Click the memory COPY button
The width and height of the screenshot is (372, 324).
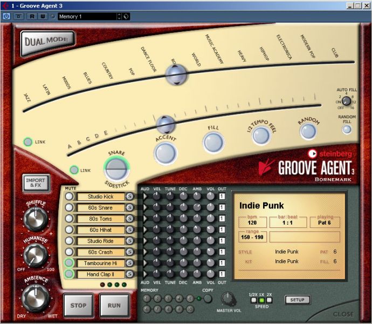click(x=208, y=299)
